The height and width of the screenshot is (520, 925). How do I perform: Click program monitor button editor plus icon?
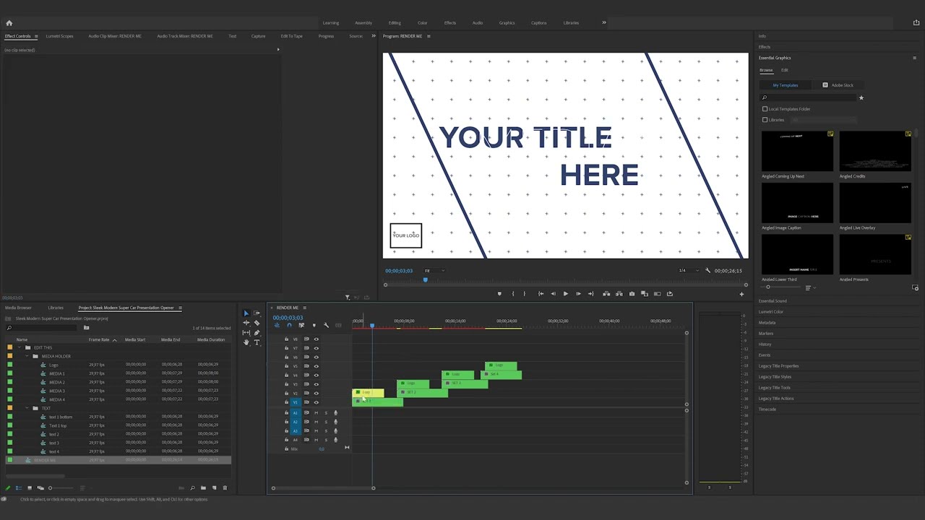[x=741, y=294]
